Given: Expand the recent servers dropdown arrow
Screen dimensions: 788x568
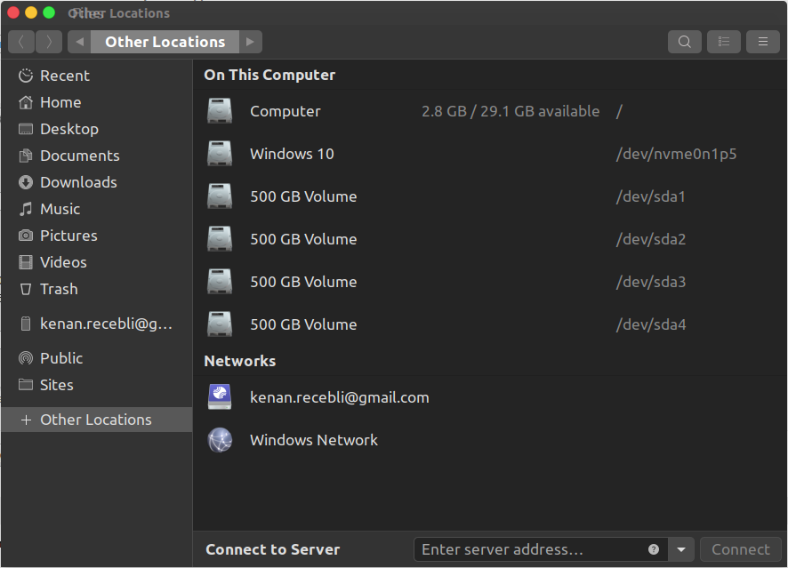Looking at the screenshot, I should [681, 549].
